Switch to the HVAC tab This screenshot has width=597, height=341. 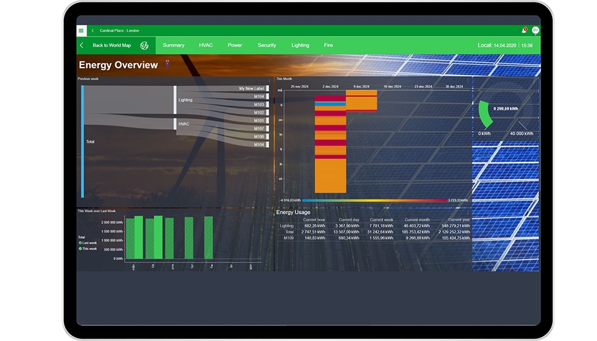click(206, 46)
